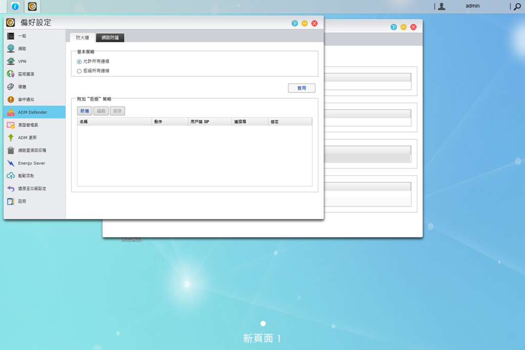
Task: Open the ADM 更新 update section
Action: point(34,138)
